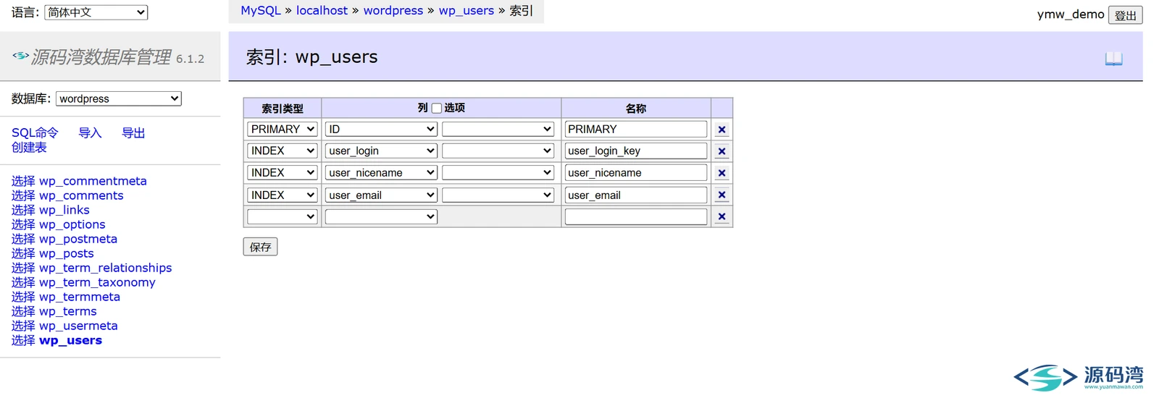Screen dimensions: 1159x406
Task: Click 选择 beside wp_users
Action: point(23,340)
